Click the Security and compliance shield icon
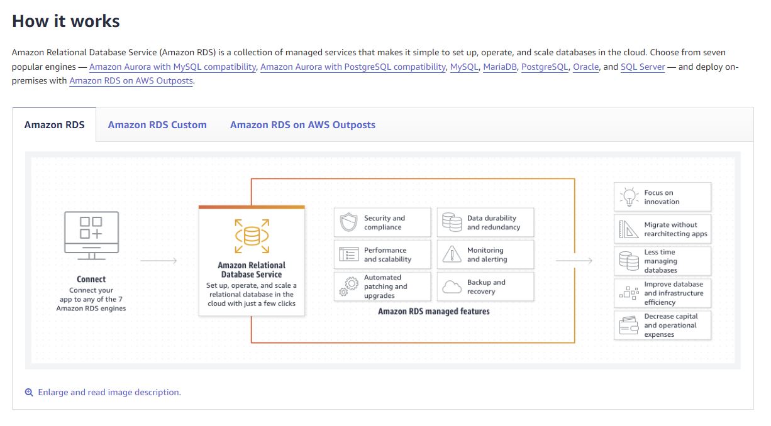This screenshot has height=426, width=771. [348, 223]
